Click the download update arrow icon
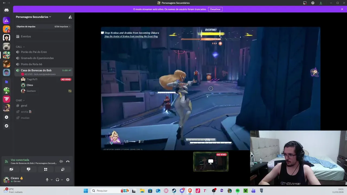Viewport: 347px width, 195px height. click(x=321, y=3)
